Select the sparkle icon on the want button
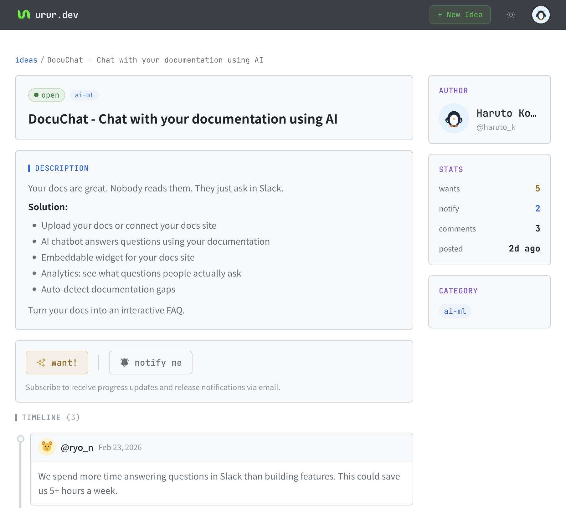 [42, 363]
